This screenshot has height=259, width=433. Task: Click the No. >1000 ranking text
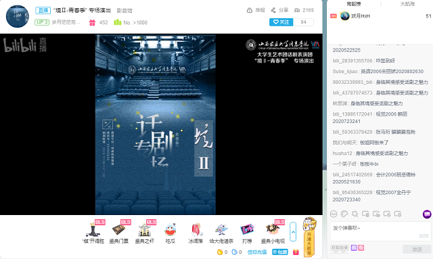pos(135,22)
